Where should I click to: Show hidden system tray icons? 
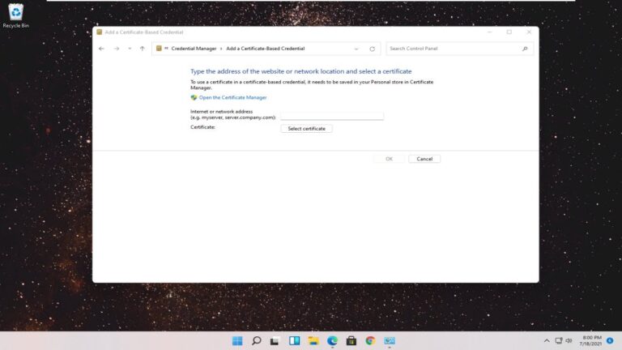(x=547, y=341)
